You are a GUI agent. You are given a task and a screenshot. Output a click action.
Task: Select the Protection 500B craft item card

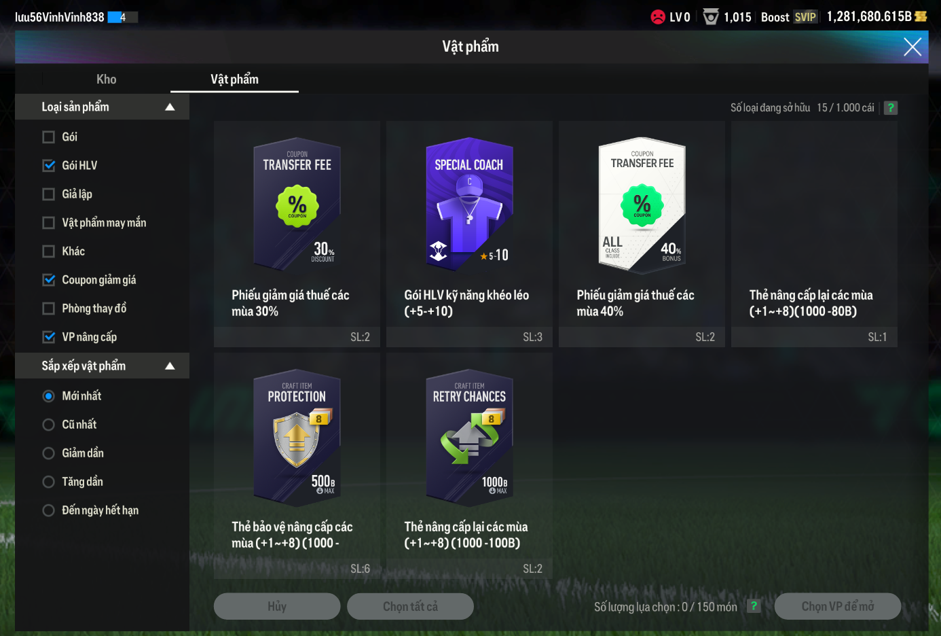point(297,465)
